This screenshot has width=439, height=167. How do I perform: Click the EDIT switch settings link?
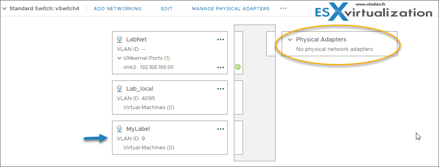(167, 9)
